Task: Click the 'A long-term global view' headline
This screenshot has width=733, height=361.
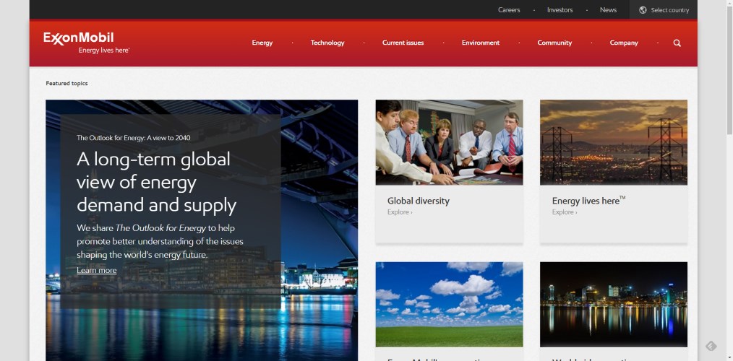Action: [x=157, y=182]
